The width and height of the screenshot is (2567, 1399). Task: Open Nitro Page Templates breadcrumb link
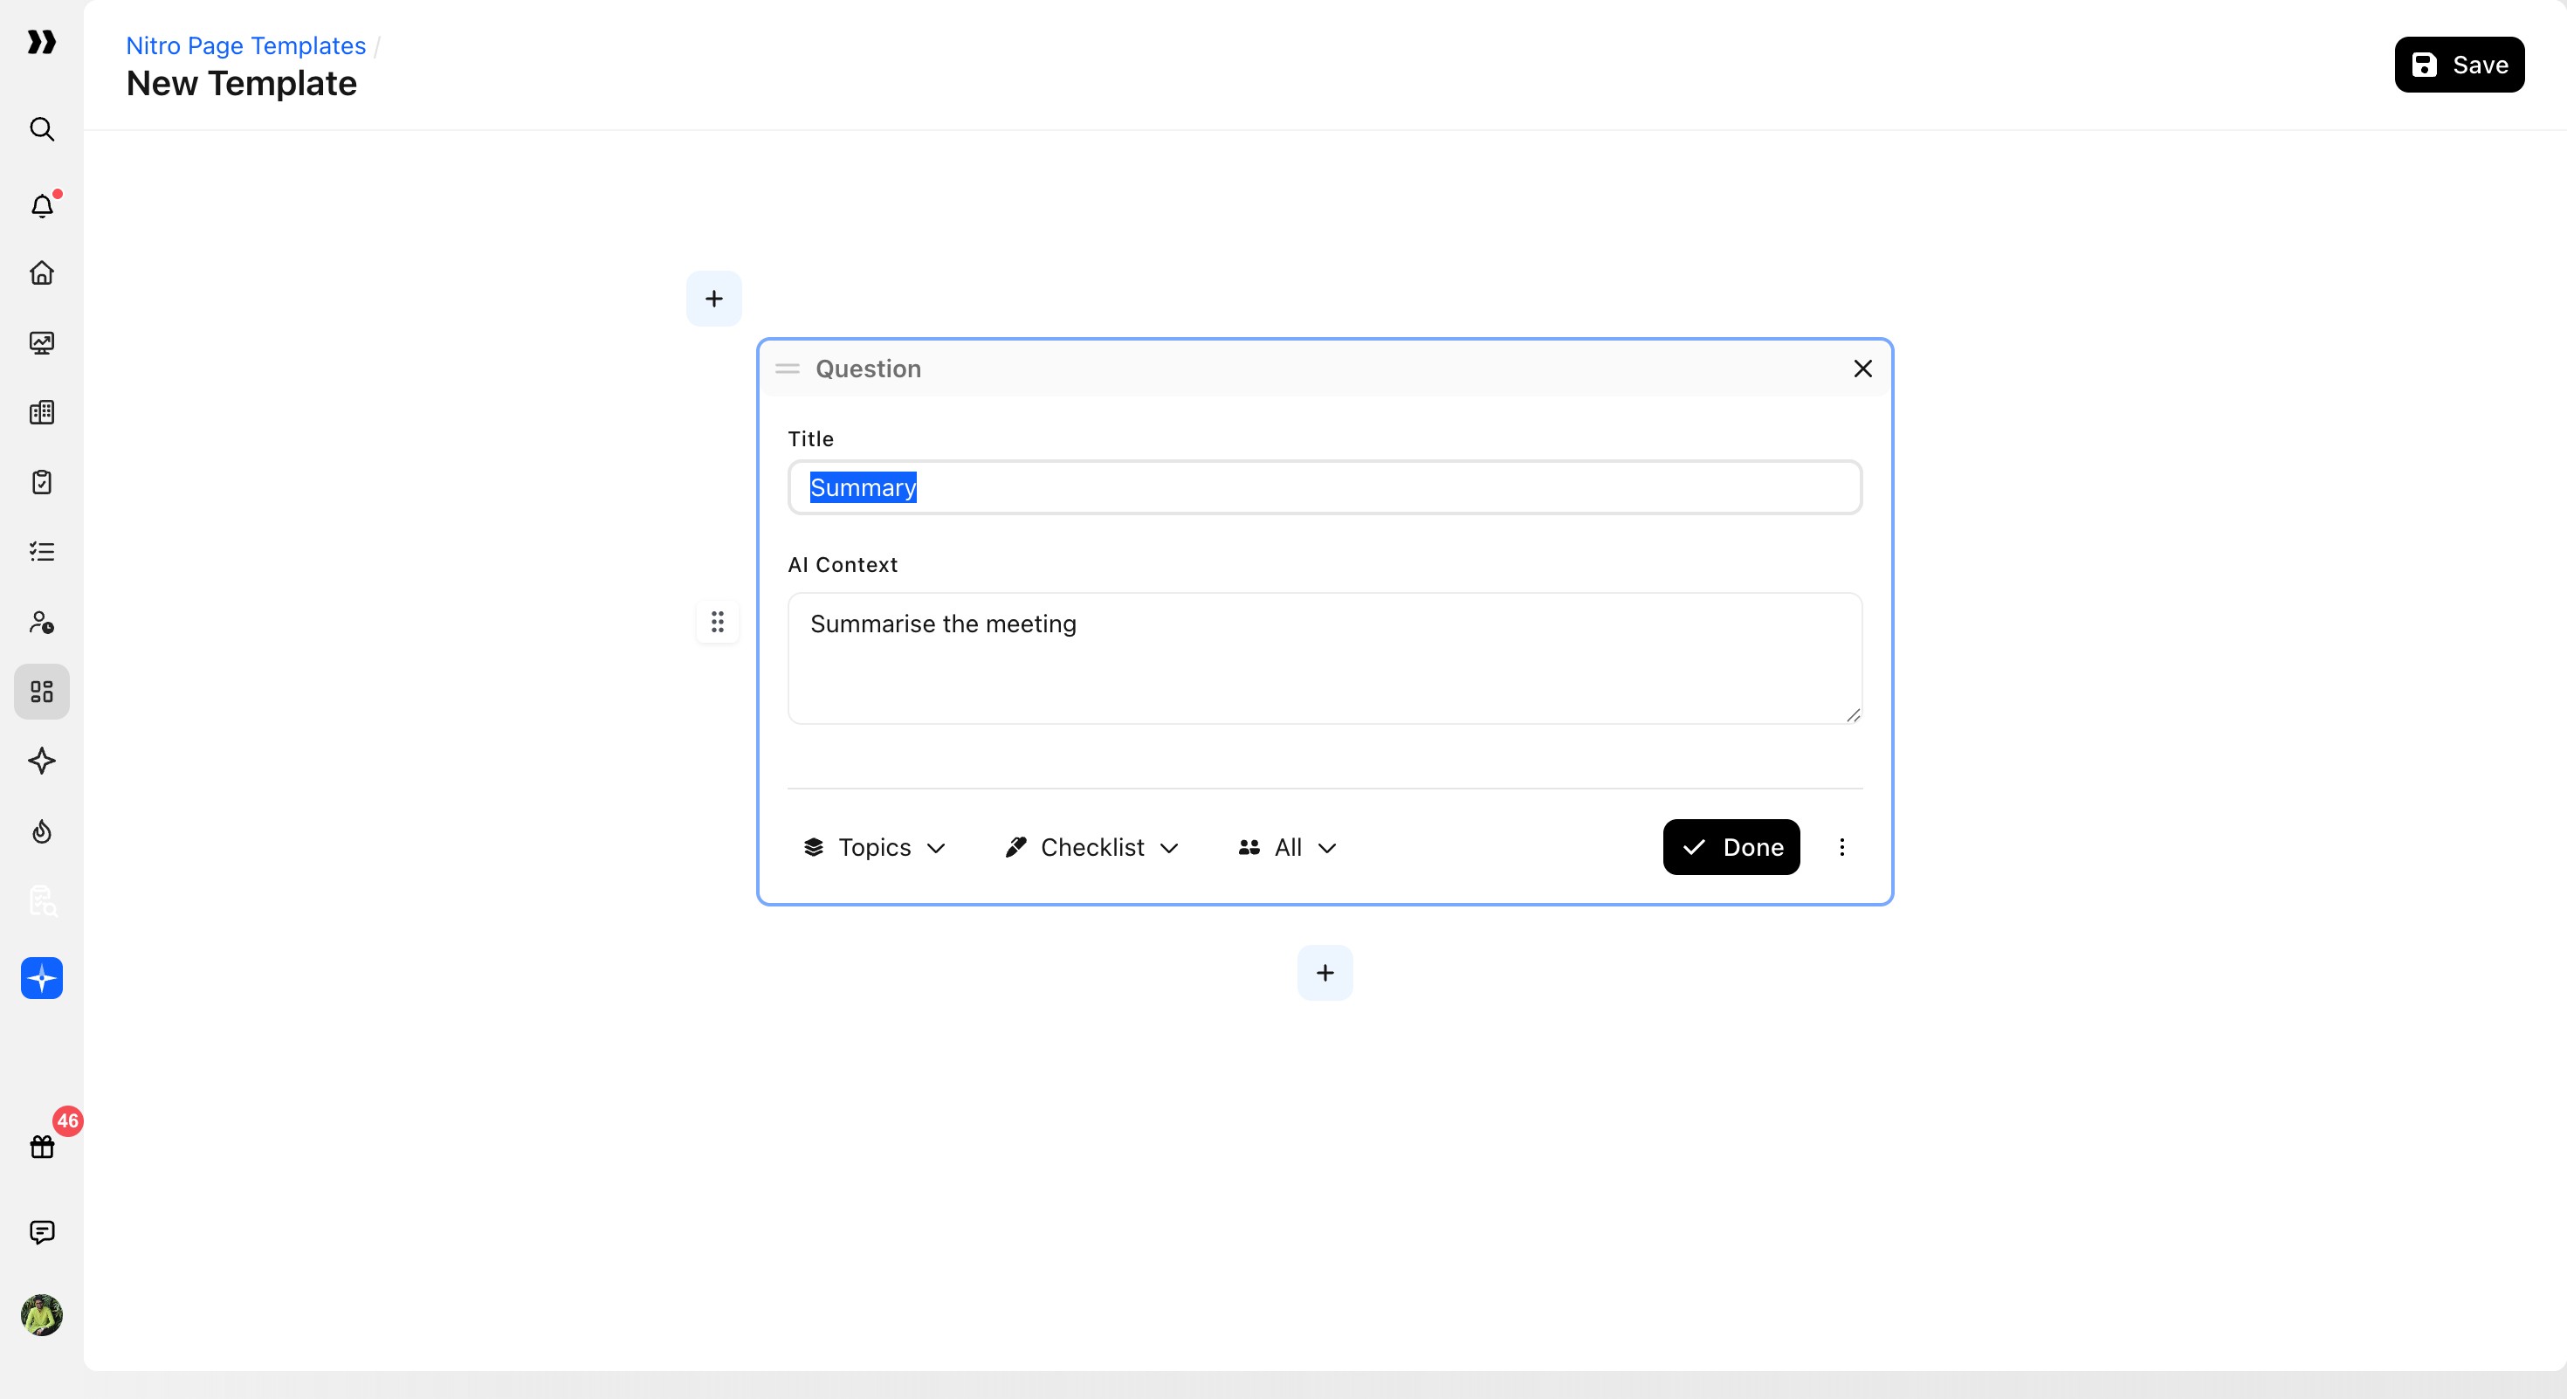click(245, 45)
